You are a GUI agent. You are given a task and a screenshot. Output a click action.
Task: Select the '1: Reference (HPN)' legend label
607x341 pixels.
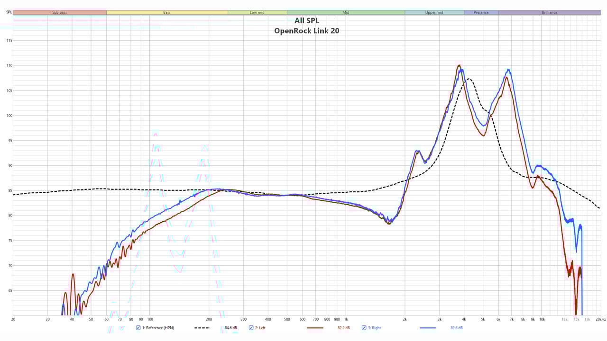click(158, 328)
